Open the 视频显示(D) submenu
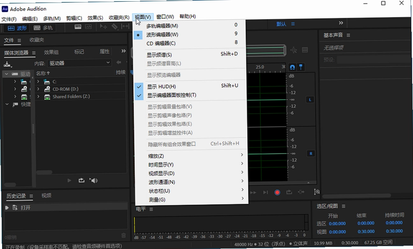413x249 pixels. [191, 173]
